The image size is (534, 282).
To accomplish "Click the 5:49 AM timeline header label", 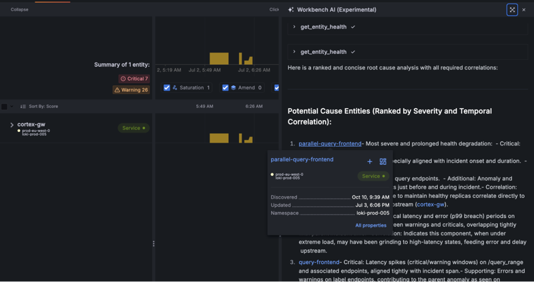I will coord(205,107).
